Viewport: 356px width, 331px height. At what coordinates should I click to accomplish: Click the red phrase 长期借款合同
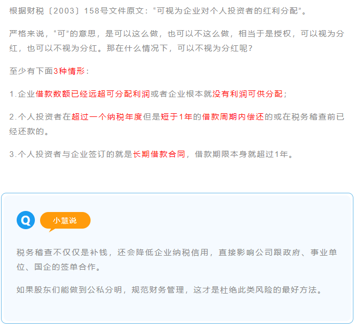159,154
